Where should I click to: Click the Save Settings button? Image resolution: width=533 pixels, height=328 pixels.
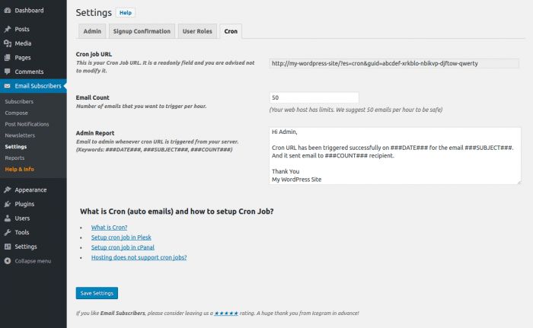coord(97,293)
